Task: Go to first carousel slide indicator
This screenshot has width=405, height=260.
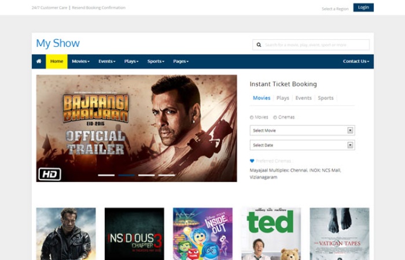Action: [106, 175]
